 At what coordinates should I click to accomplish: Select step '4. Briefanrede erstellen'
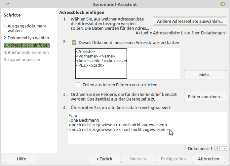(x=26, y=52)
